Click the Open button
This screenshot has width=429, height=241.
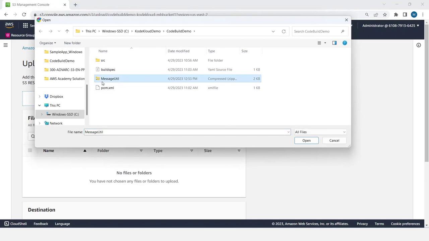click(x=306, y=141)
